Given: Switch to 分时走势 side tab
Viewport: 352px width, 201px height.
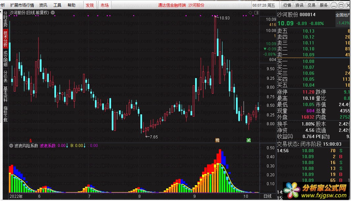Looking at the screenshot, I should point(5,19).
